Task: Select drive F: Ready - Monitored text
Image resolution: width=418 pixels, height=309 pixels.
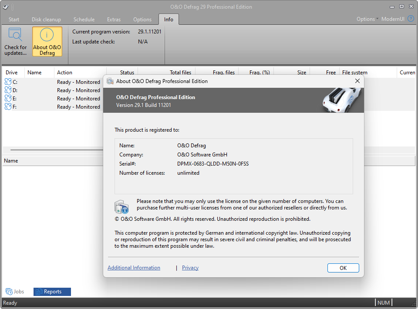Action: tap(78, 107)
